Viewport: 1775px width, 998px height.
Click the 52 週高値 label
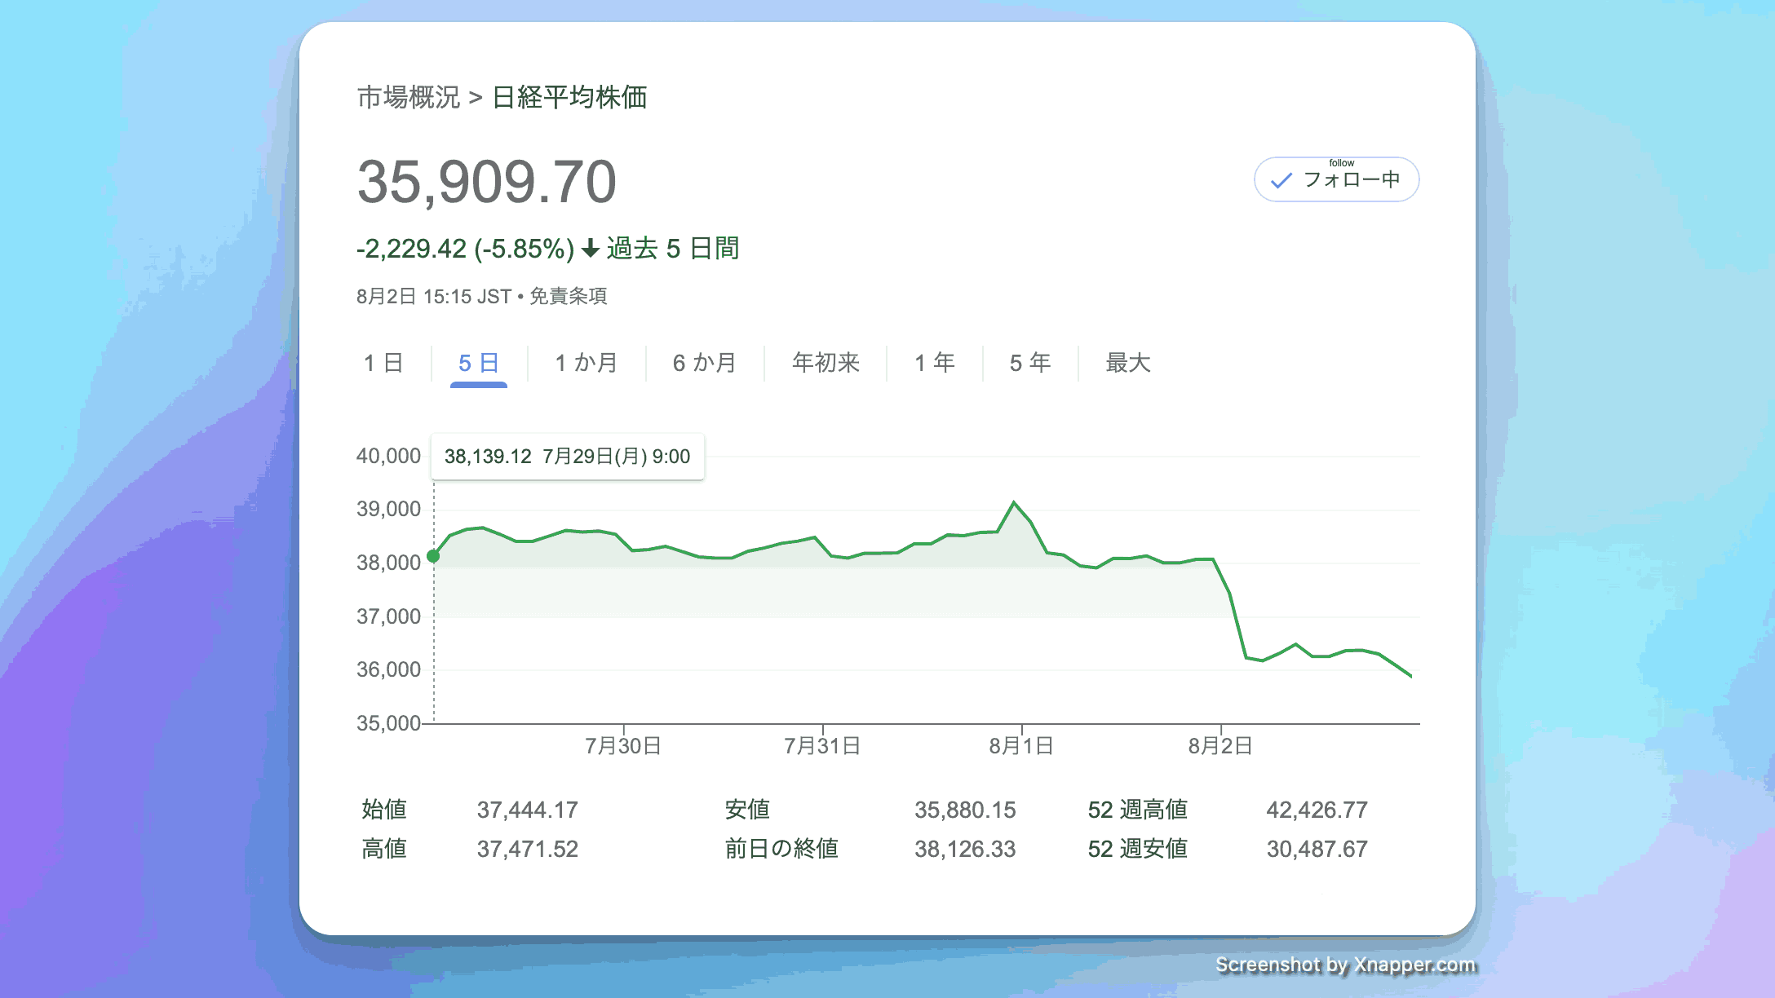point(1137,810)
